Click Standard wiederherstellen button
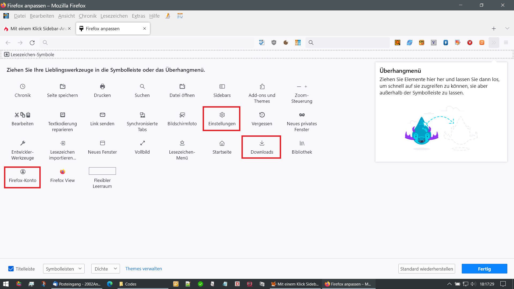 click(x=426, y=269)
